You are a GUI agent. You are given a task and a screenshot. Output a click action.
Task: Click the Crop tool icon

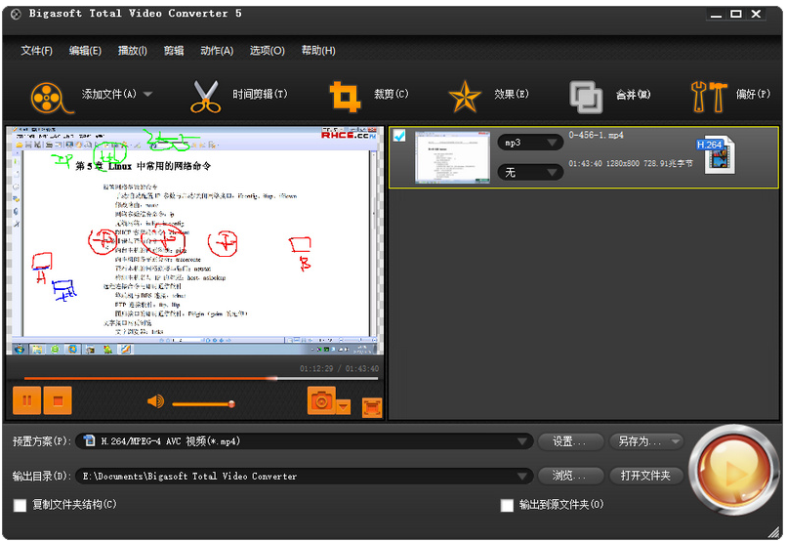[345, 97]
